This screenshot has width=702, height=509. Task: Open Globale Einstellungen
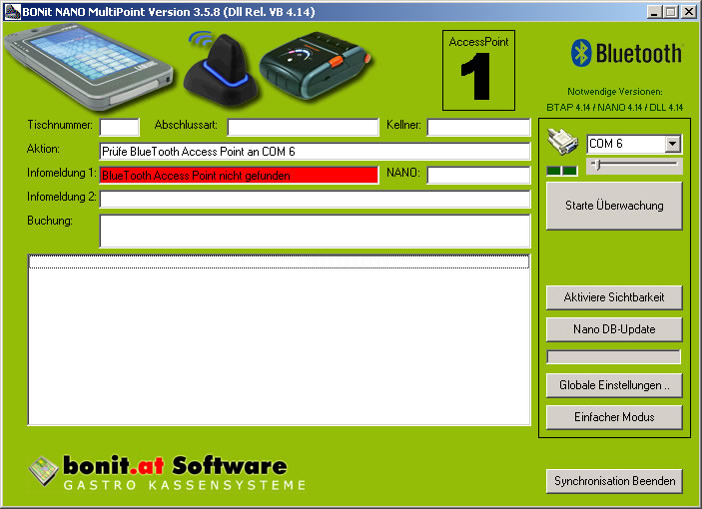(614, 385)
